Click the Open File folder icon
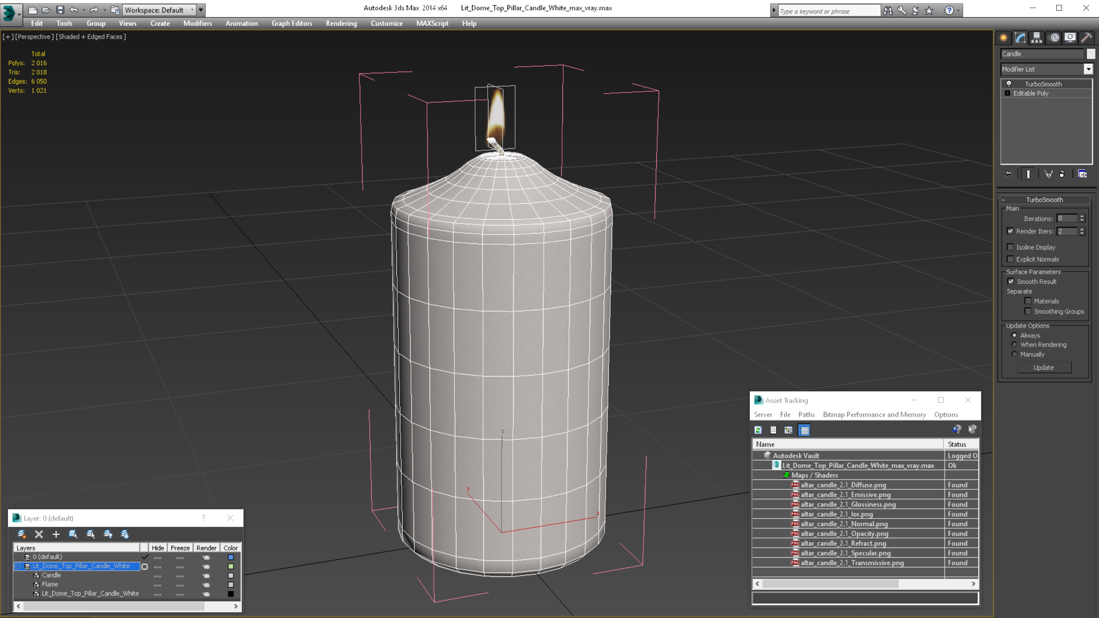 coord(46,10)
